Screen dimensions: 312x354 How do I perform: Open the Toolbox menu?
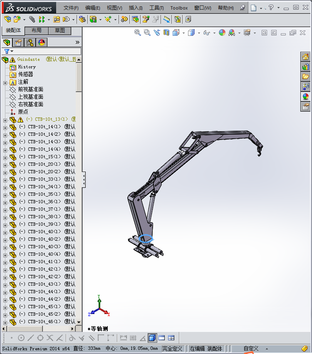click(x=179, y=8)
